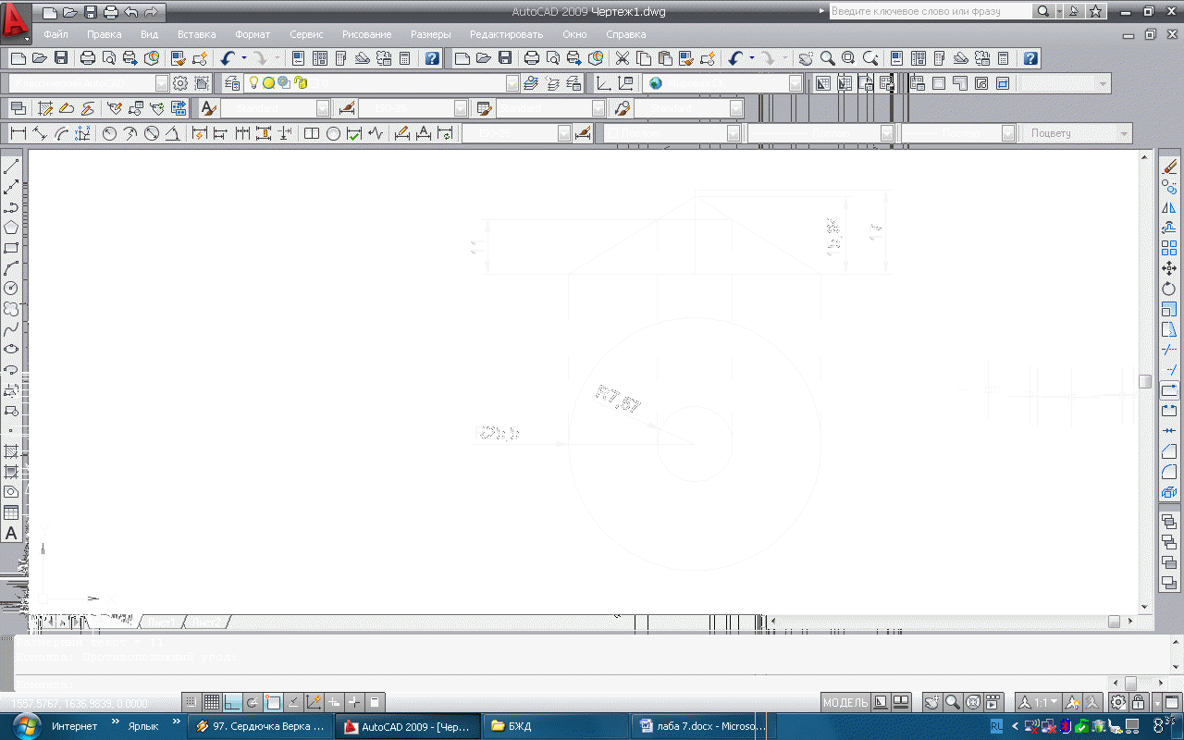Image resolution: width=1184 pixels, height=740 pixels.
Task: Select the Move modify tool
Action: click(x=1169, y=268)
